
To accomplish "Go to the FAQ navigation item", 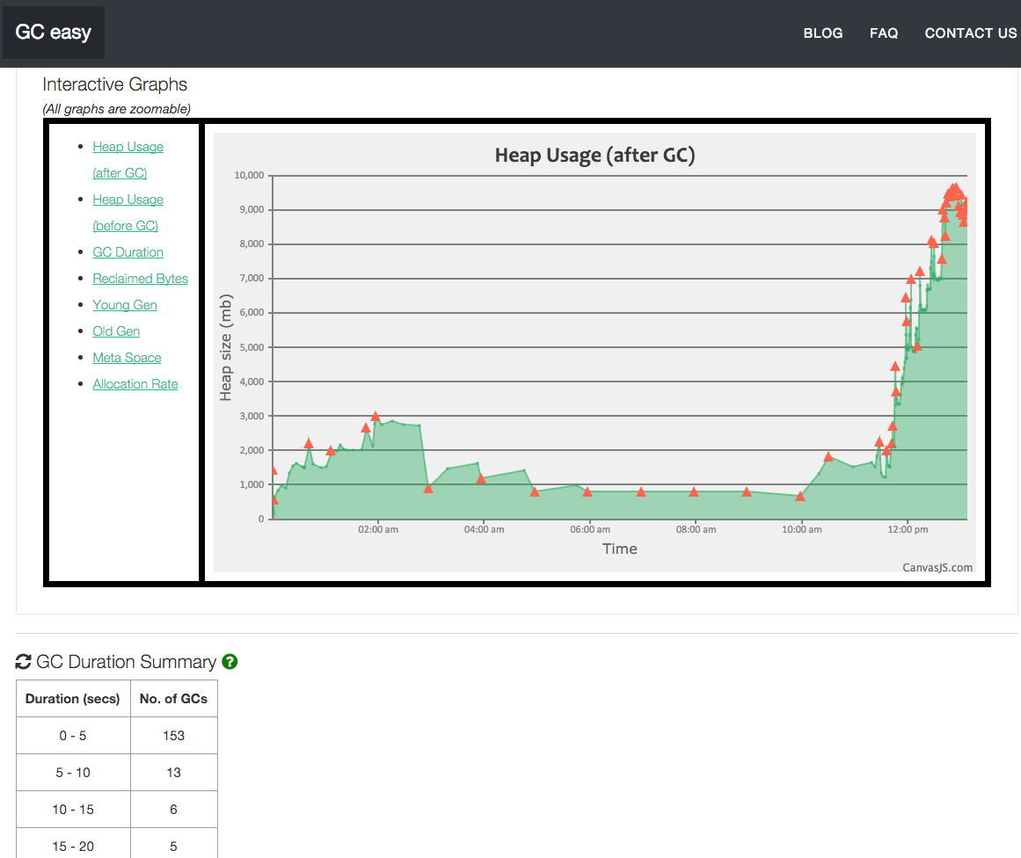I will coord(883,33).
